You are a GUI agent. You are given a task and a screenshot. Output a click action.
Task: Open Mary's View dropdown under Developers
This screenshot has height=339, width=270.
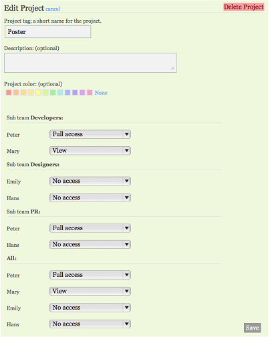pyautogui.click(x=90, y=151)
